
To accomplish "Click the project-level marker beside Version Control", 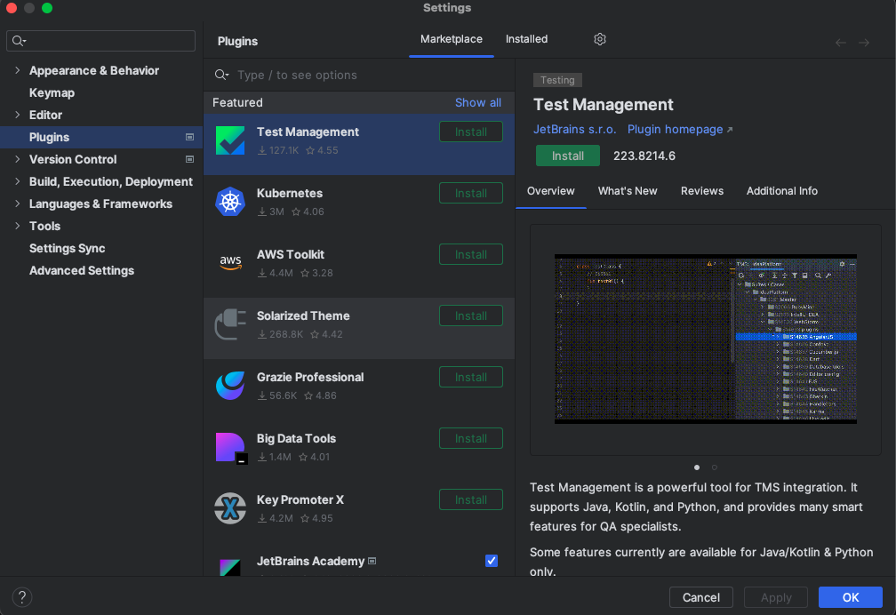I will 189,159.
